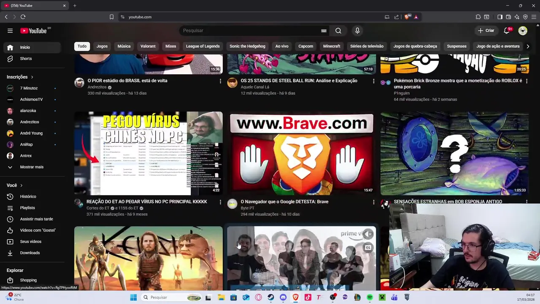Click the Brave Rewards triangle icon
The width and height of the screenshot is (540, 304).
[416, 17]
